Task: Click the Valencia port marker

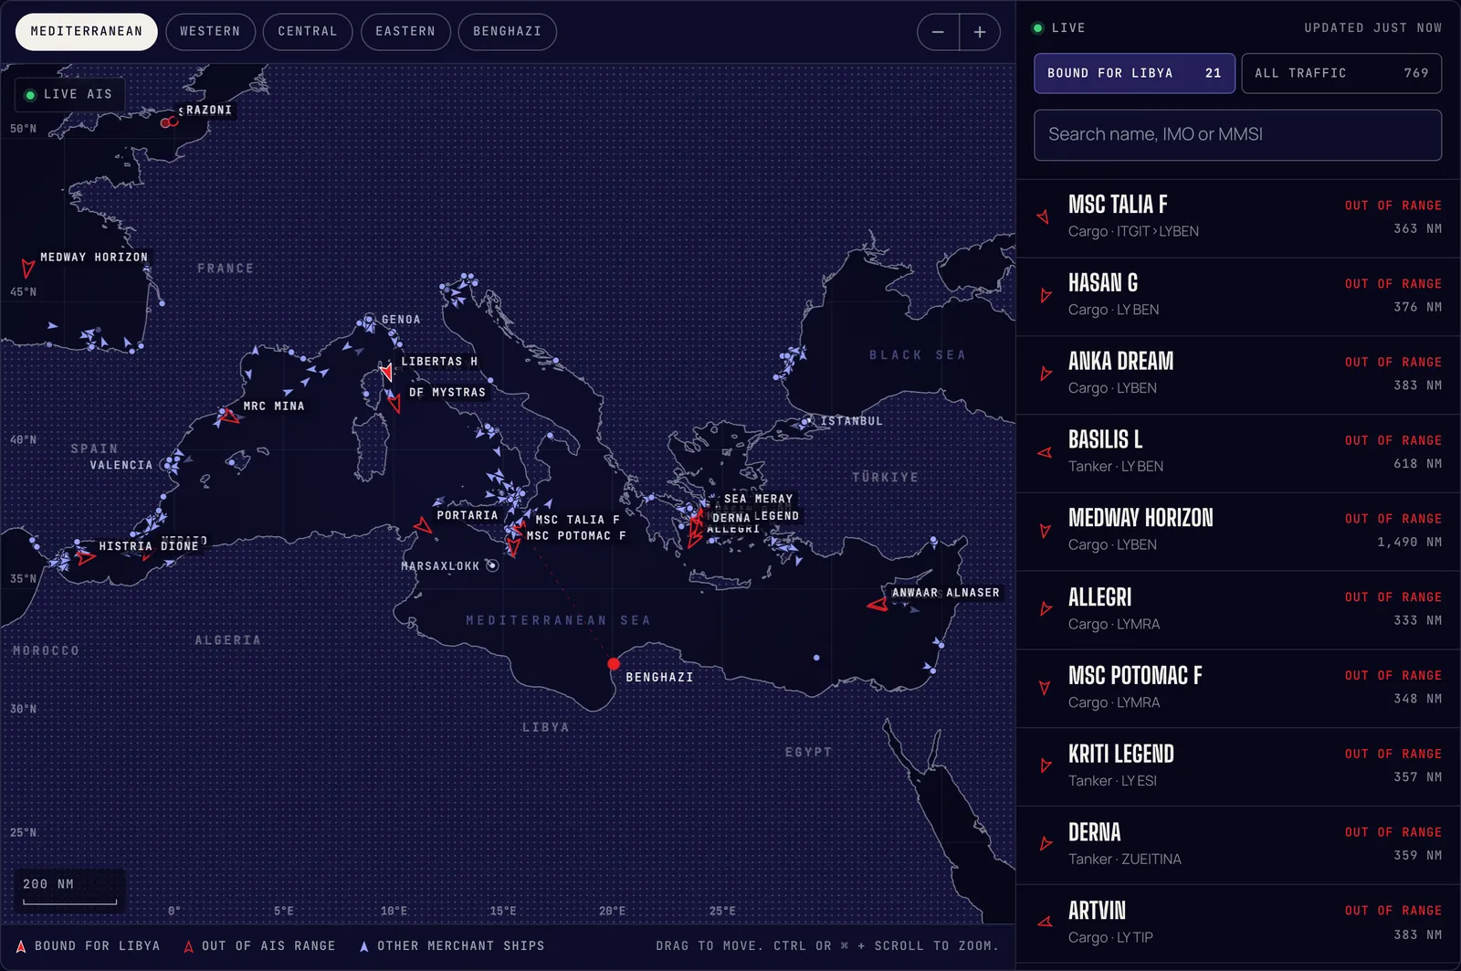Action: (167, 465)
